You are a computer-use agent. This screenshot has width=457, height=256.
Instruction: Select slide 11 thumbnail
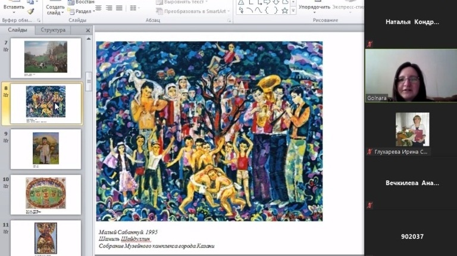pos(46,238)
